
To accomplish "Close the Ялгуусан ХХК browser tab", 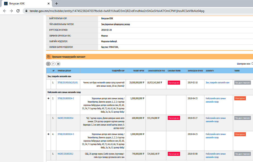I will [49, 4].
